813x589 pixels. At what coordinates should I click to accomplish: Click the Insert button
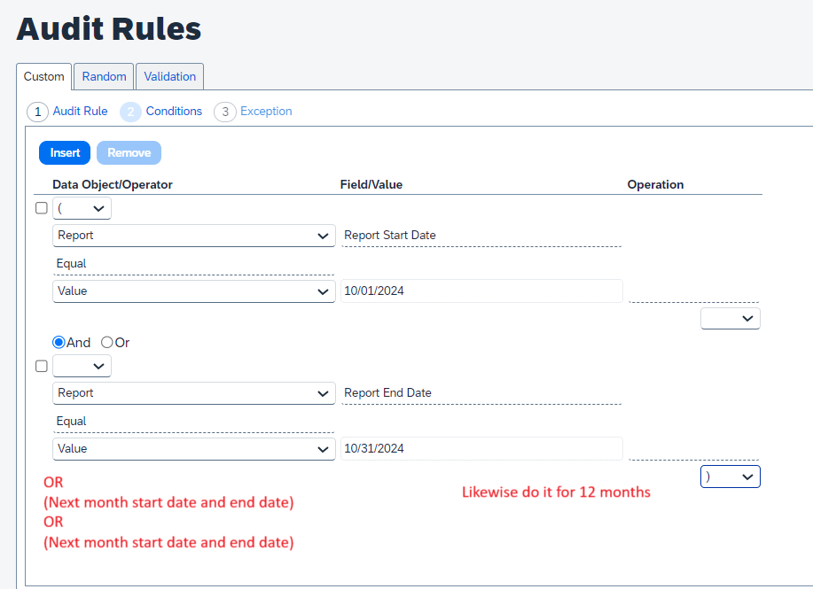65,153
